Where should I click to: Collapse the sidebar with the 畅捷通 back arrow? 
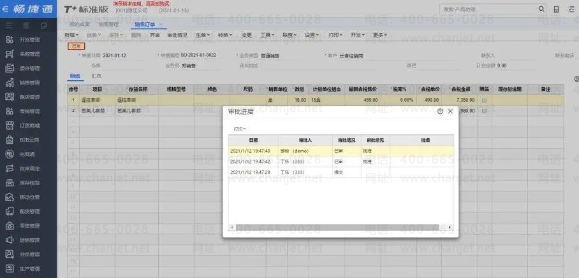pyautogui.click(x=5, y=9)
